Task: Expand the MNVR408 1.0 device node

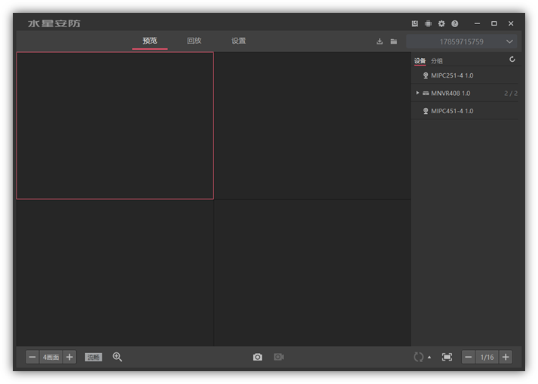Action: click(417, 94)
